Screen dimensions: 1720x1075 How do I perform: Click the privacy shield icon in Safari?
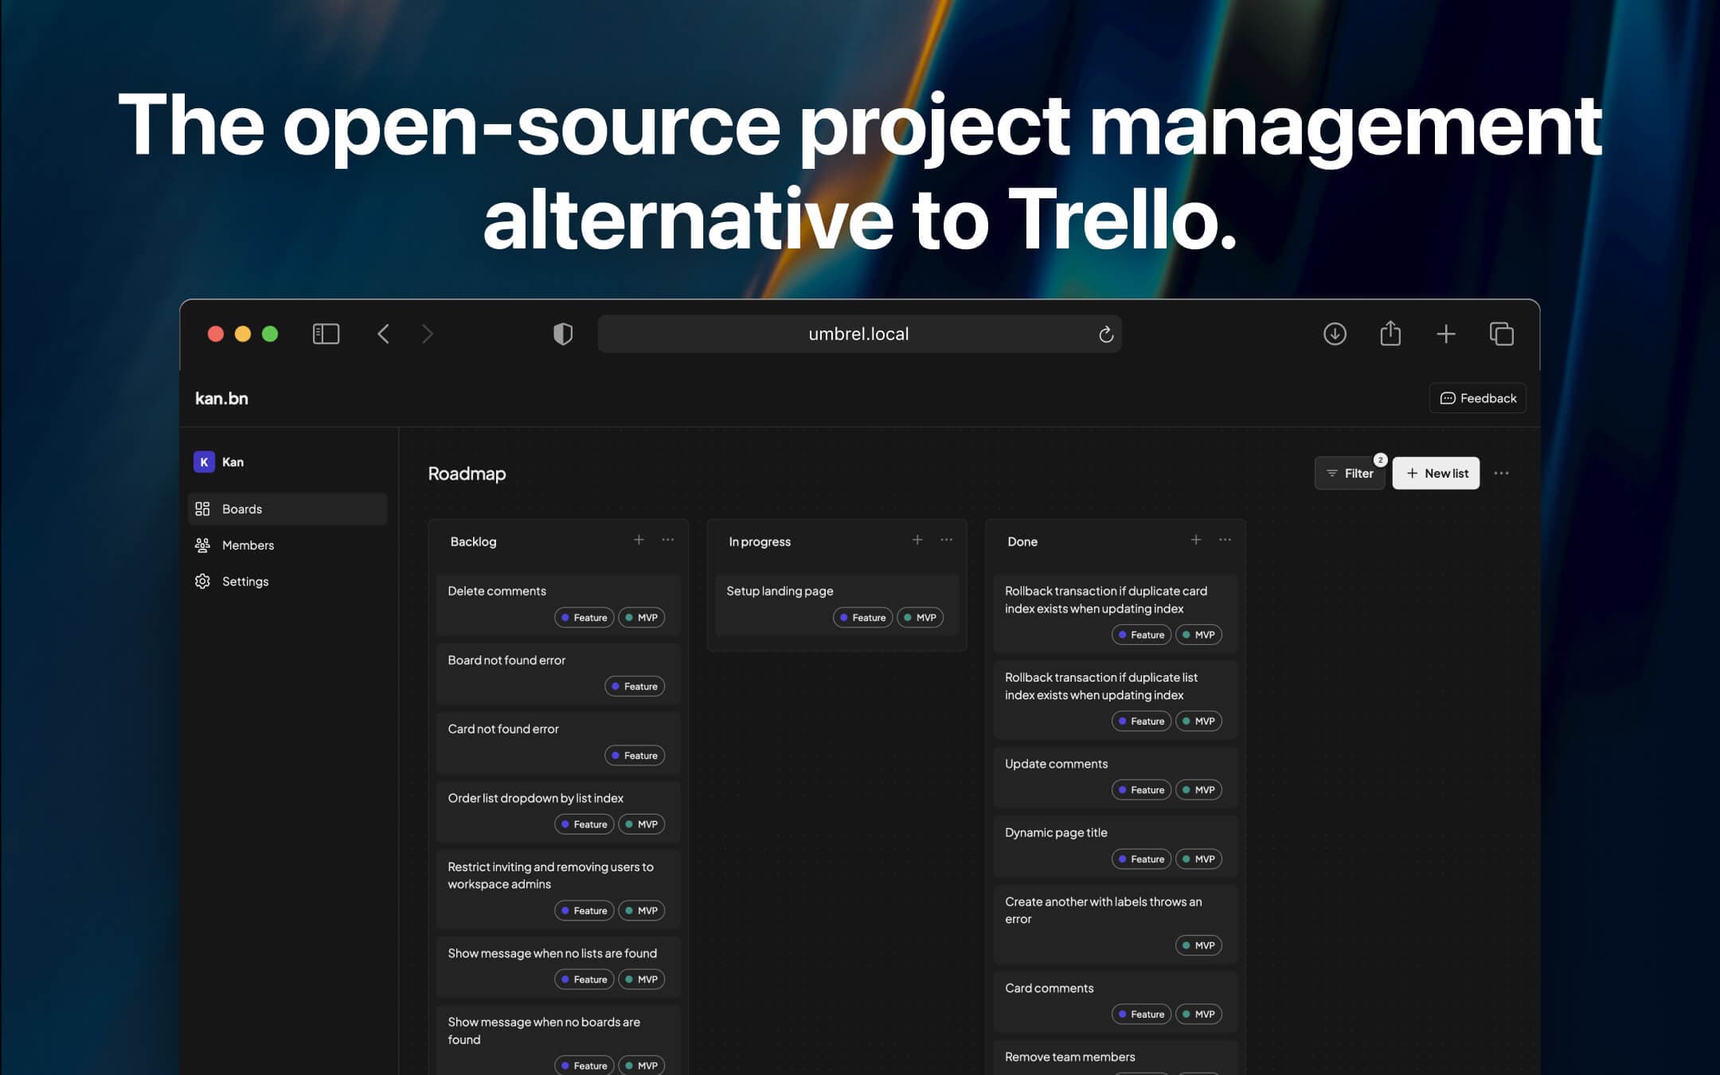(x=563, y=334)
